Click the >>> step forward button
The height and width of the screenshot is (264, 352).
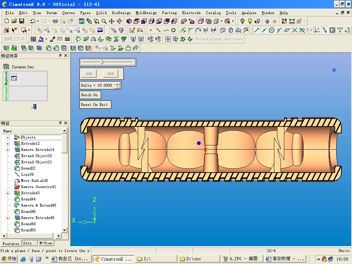(x=111, y=74)
